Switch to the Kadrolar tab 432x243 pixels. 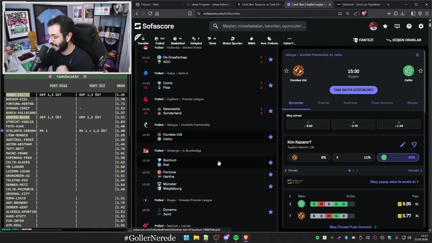[x=350, y=103]
